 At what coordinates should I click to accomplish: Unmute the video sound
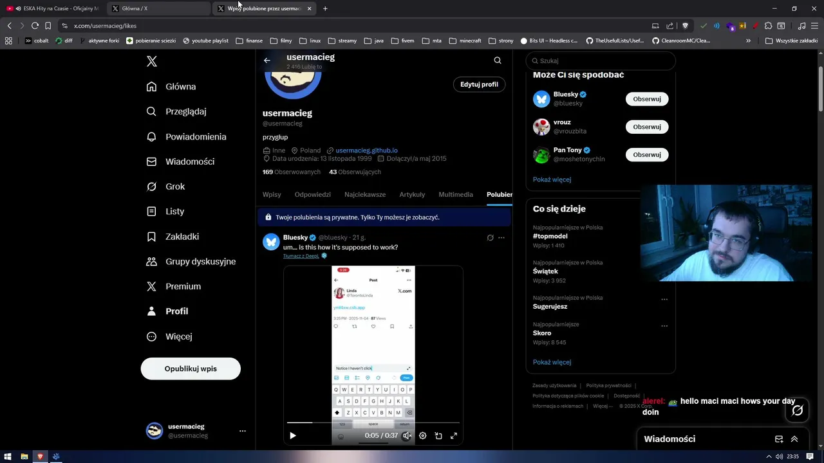coord(407,435)
